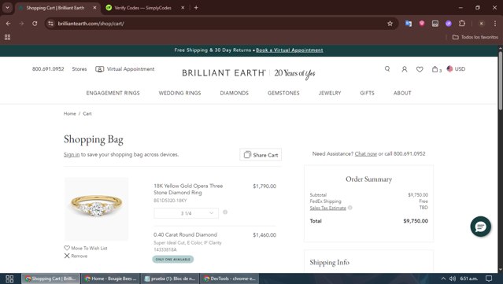Click the volume icon in system tray
The height and width of the screenshot is (284, 503).
coord(453,278)
